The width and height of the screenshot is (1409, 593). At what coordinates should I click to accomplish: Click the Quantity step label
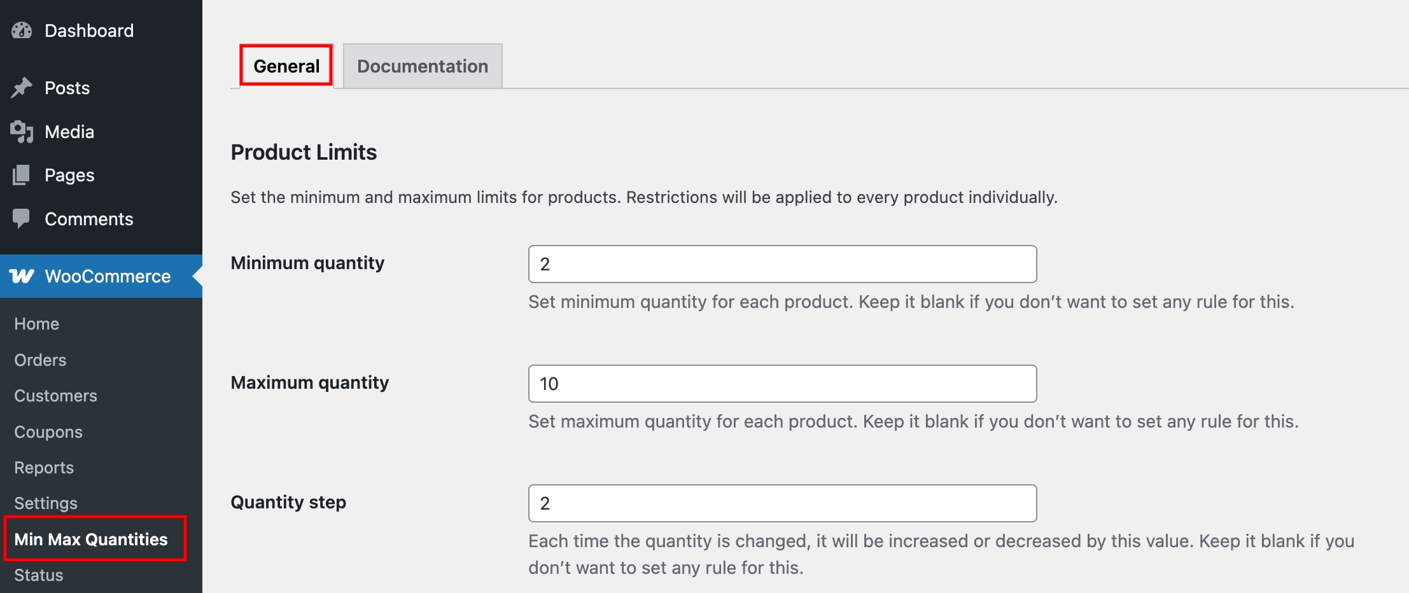288,502
